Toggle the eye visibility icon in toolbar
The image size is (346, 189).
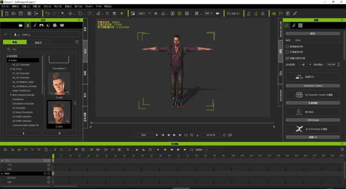[x=122, y=13]
